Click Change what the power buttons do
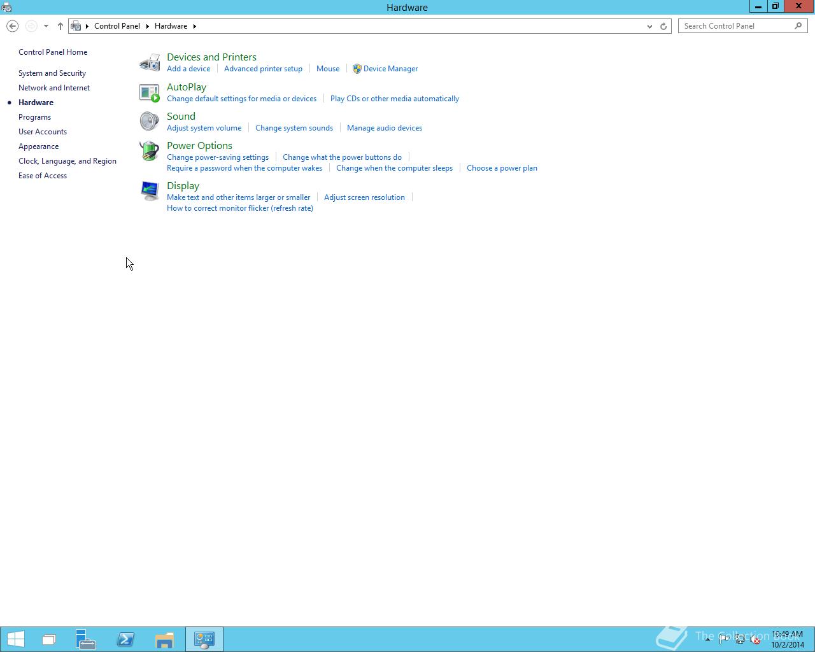Image resolution: width=815 pixels, height=652 pixels. click(x=342, y=157)
